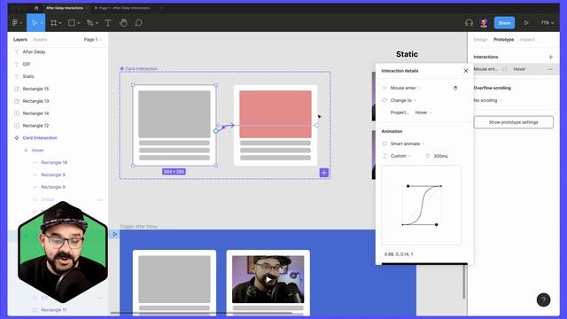Click the Card Interaction component icon in layers

[x=17, y=138]
